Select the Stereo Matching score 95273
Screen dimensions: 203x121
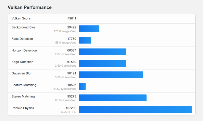(x=72, y=96)
